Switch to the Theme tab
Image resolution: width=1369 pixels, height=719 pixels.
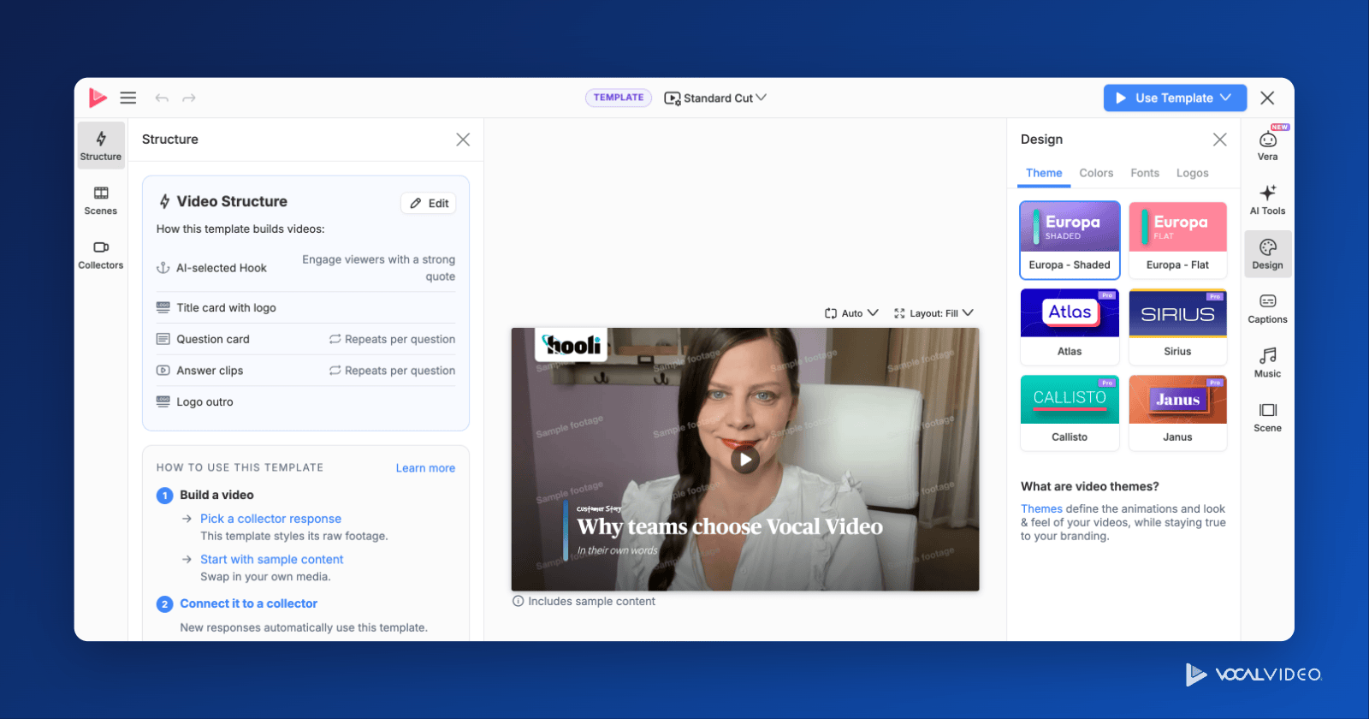coord(1044,173)
